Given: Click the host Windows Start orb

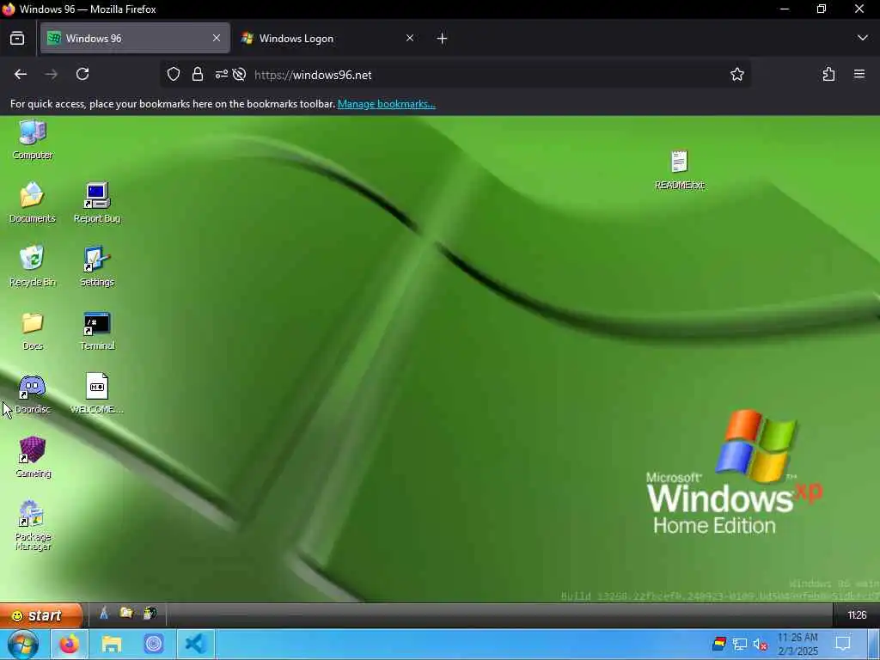Looking at the screenshot, I should click(23, 645).
